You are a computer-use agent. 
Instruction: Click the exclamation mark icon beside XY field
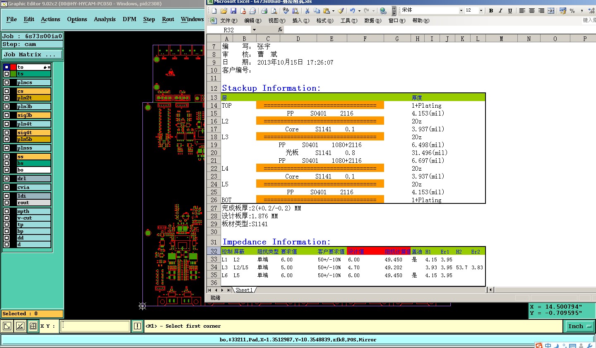pos(137,326)
